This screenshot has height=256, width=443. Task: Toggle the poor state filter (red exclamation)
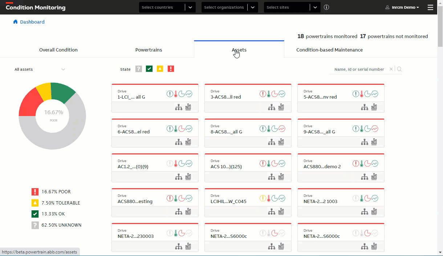(171, 69)
